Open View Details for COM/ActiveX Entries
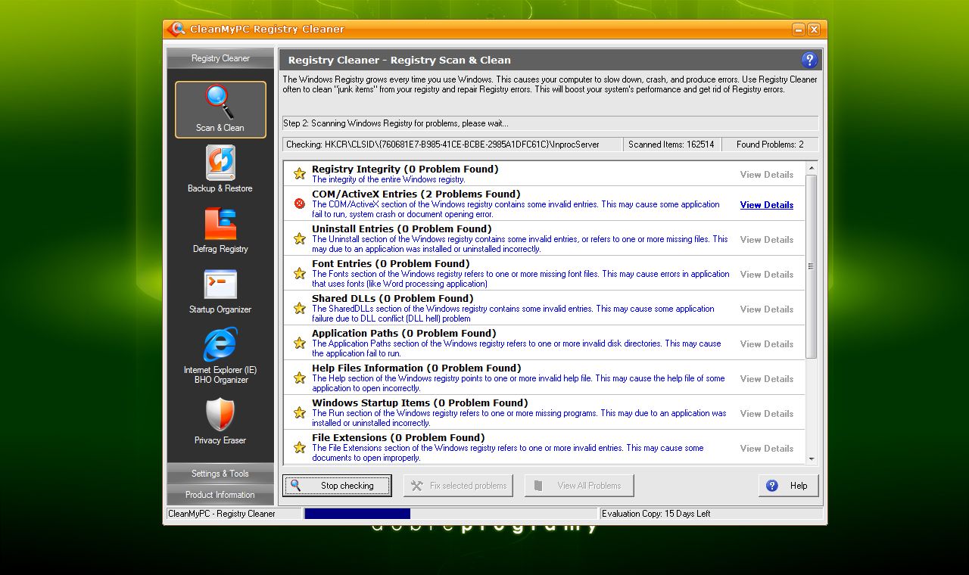Image resolution: width=969 pixels, height=575 pixels. point(767,205)
